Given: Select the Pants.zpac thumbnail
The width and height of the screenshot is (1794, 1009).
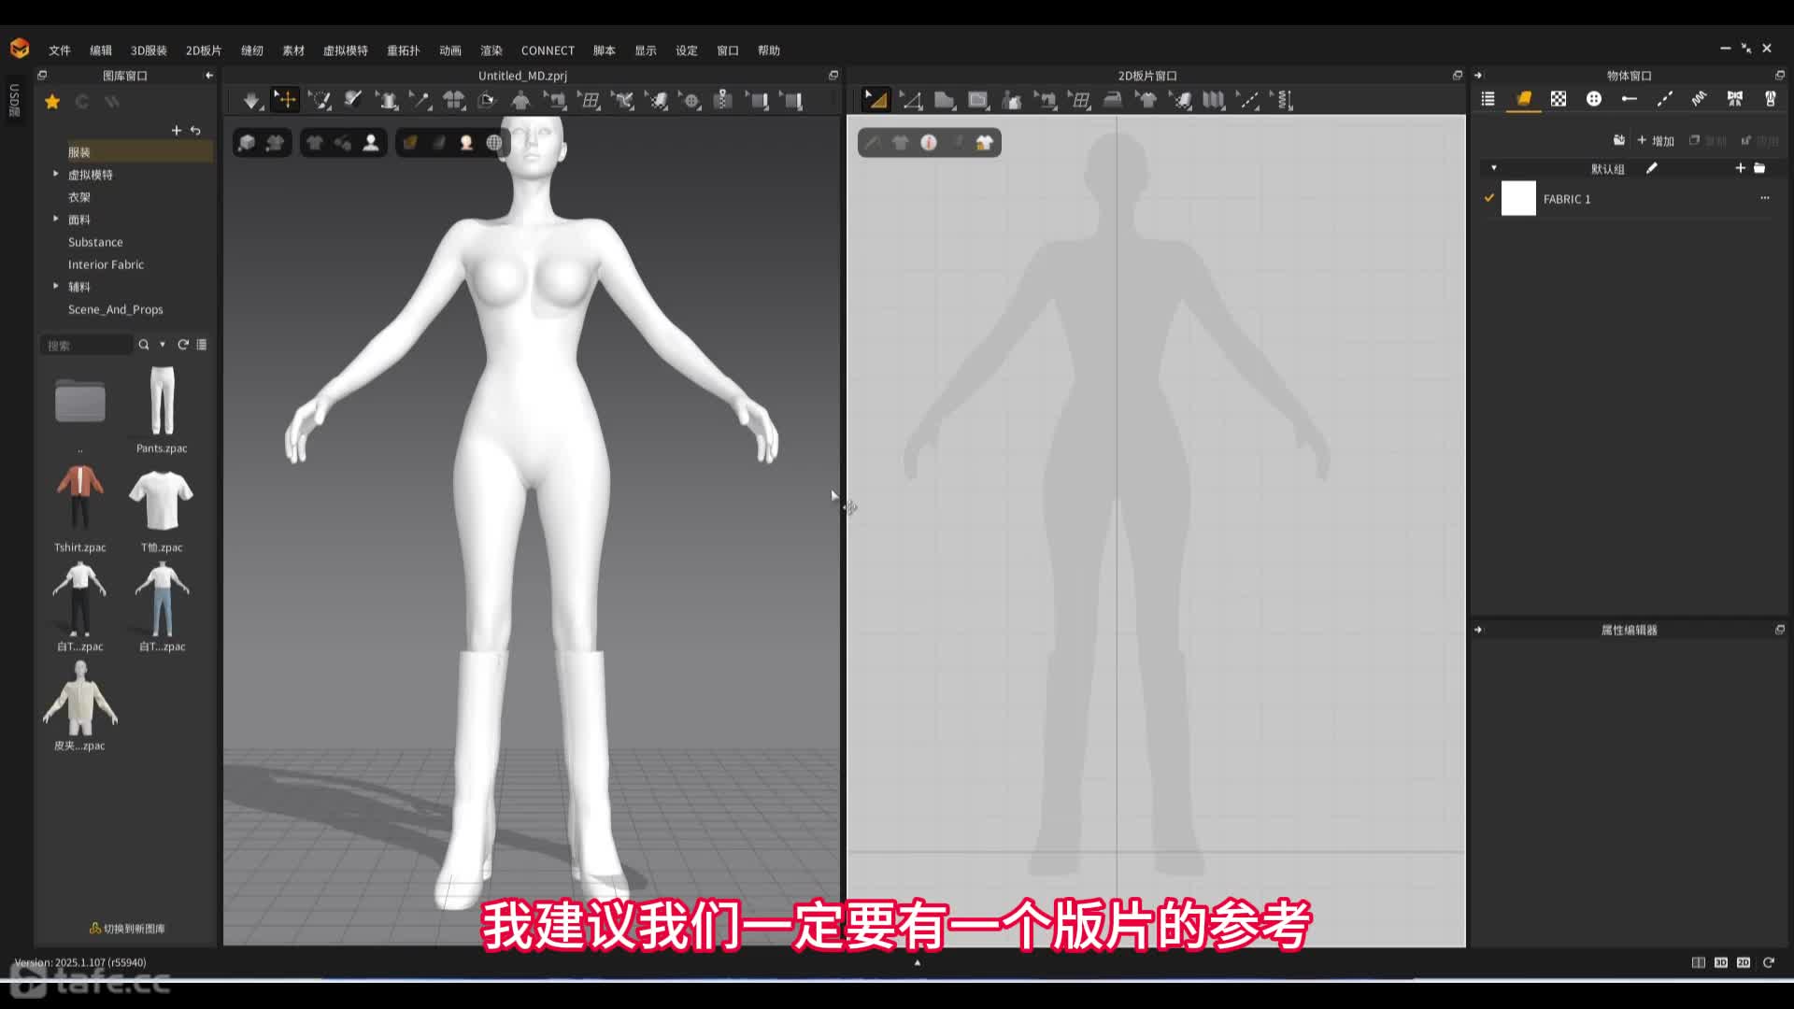Looking at the screenshot, I should (162, 402).
